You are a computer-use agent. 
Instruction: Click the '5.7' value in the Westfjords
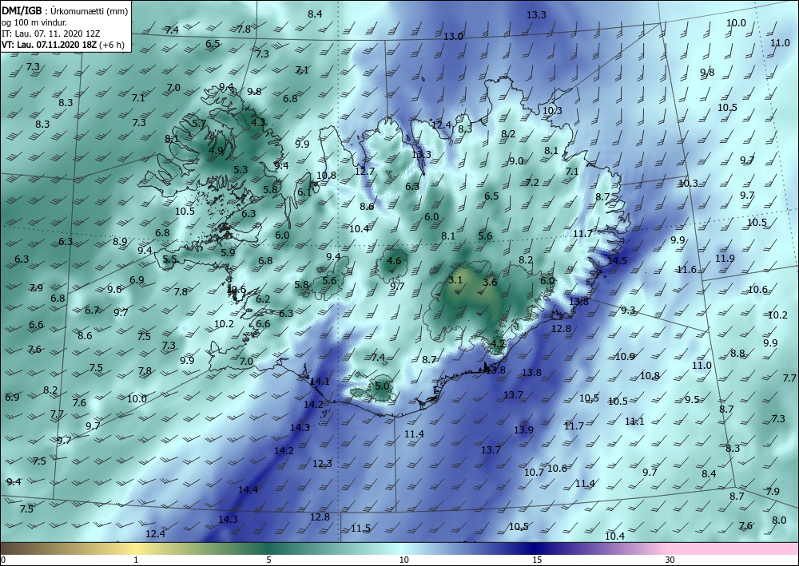199,123
